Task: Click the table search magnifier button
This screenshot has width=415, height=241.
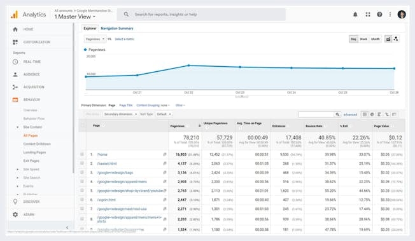Action: coord(337,114)
